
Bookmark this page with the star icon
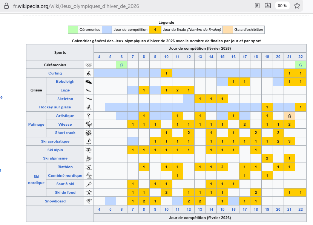pos(297,6)
